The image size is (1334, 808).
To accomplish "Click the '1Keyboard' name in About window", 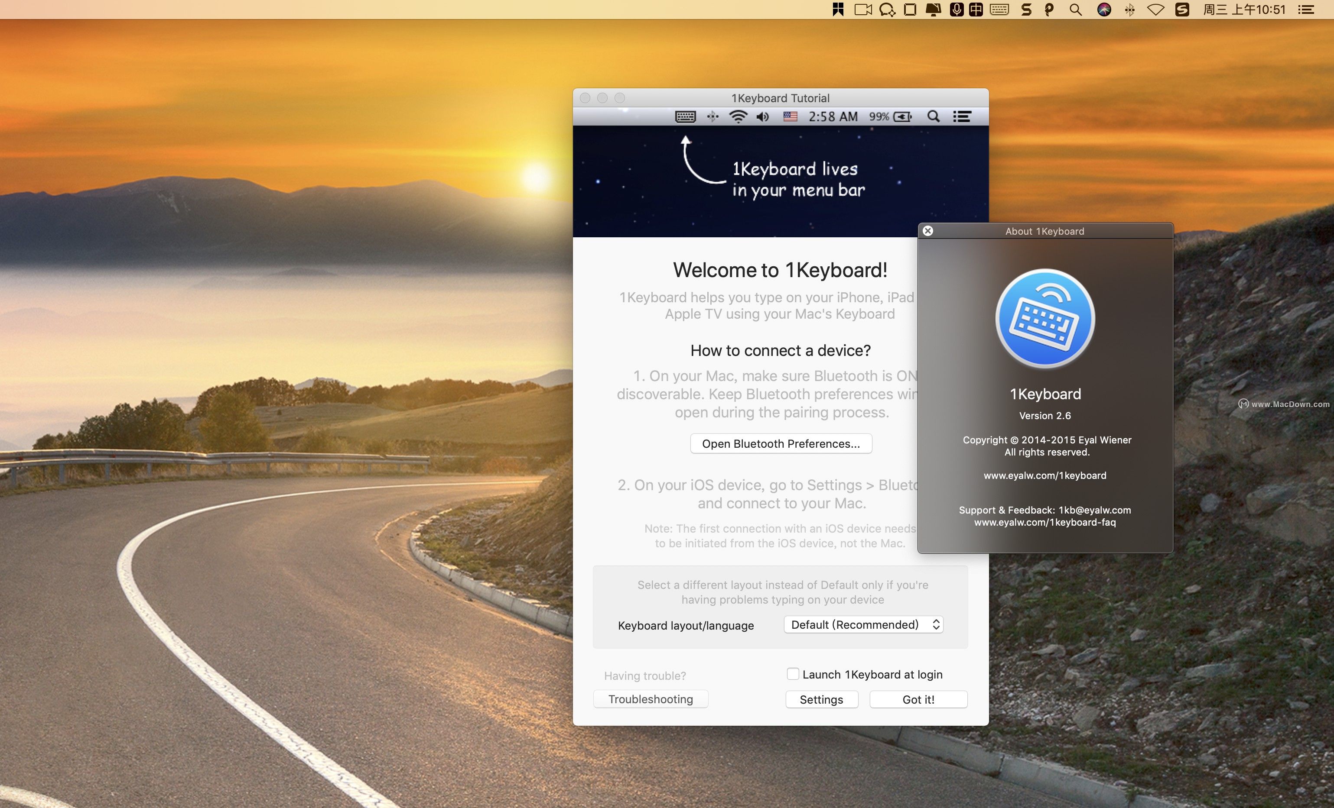I will pyautogui.click(x=1045, y=394).
